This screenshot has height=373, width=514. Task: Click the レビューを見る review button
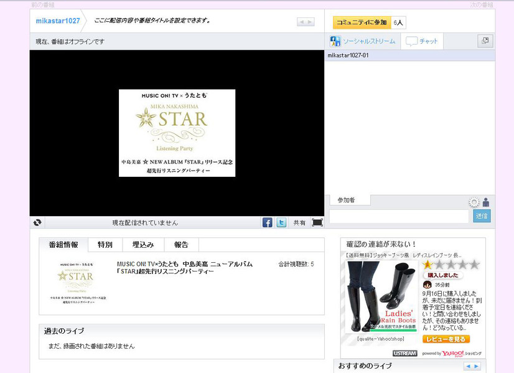446,339
